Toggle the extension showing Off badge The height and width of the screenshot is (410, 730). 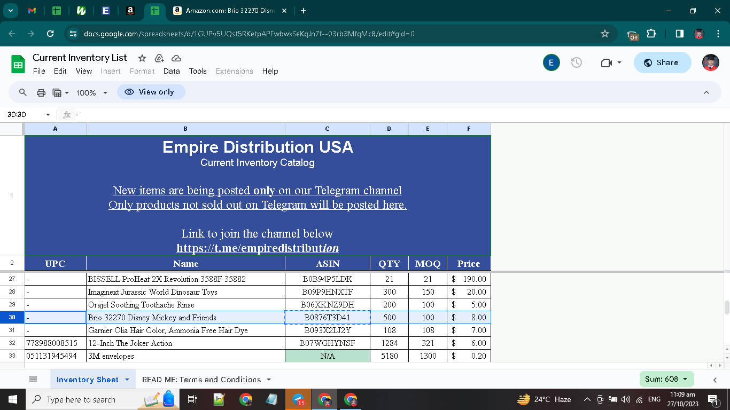tap(633, 34)
